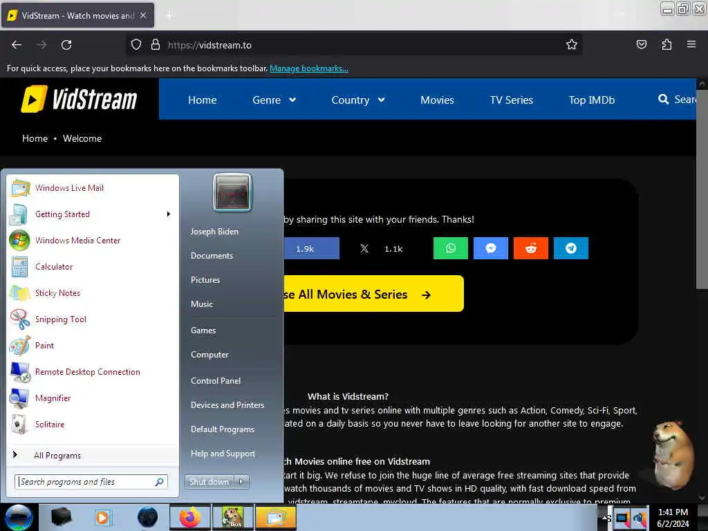Screen dimensions: 708x531
Task: Click the Search programs and files box
Action: pos(91,482)
